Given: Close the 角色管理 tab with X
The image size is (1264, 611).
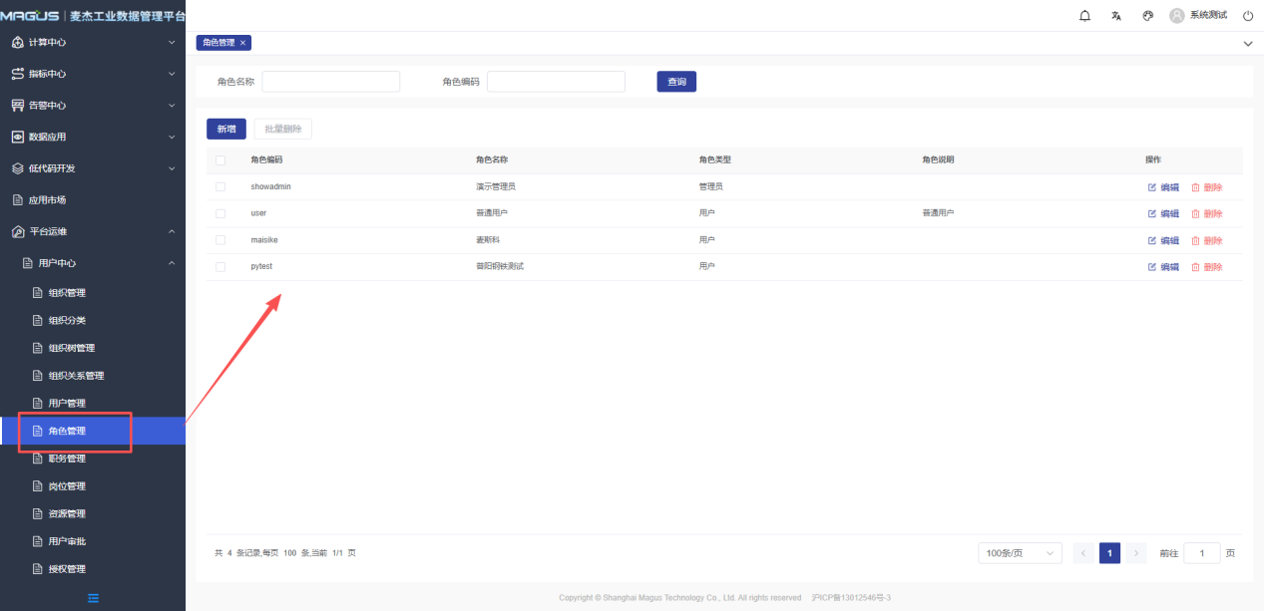Looking at the screenshot, I should point(242,43).
